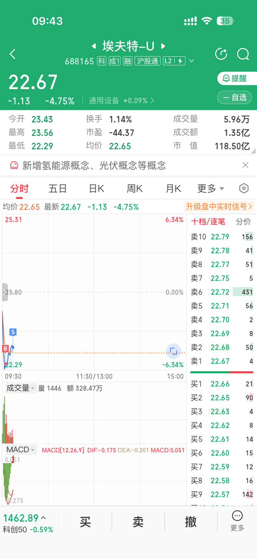Image resolution: width=257 pixels, height=559 pixels.
Task: Tap the B buy marker on chart
Action: (5, 348)
